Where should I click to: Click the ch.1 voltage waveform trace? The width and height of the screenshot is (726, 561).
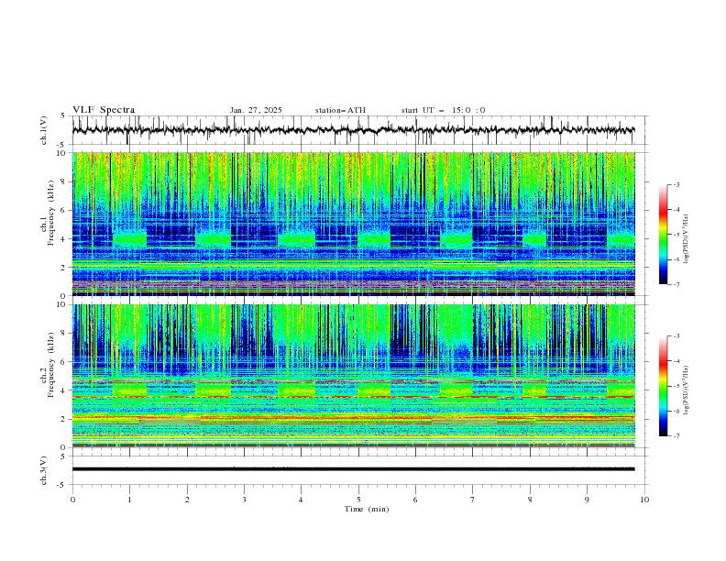coord(353,130)
